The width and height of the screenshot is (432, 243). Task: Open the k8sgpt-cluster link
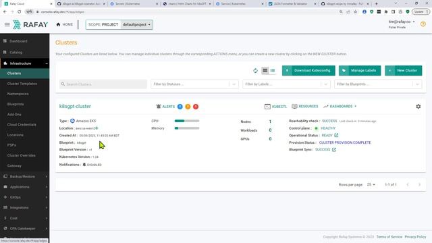[75, 107]
